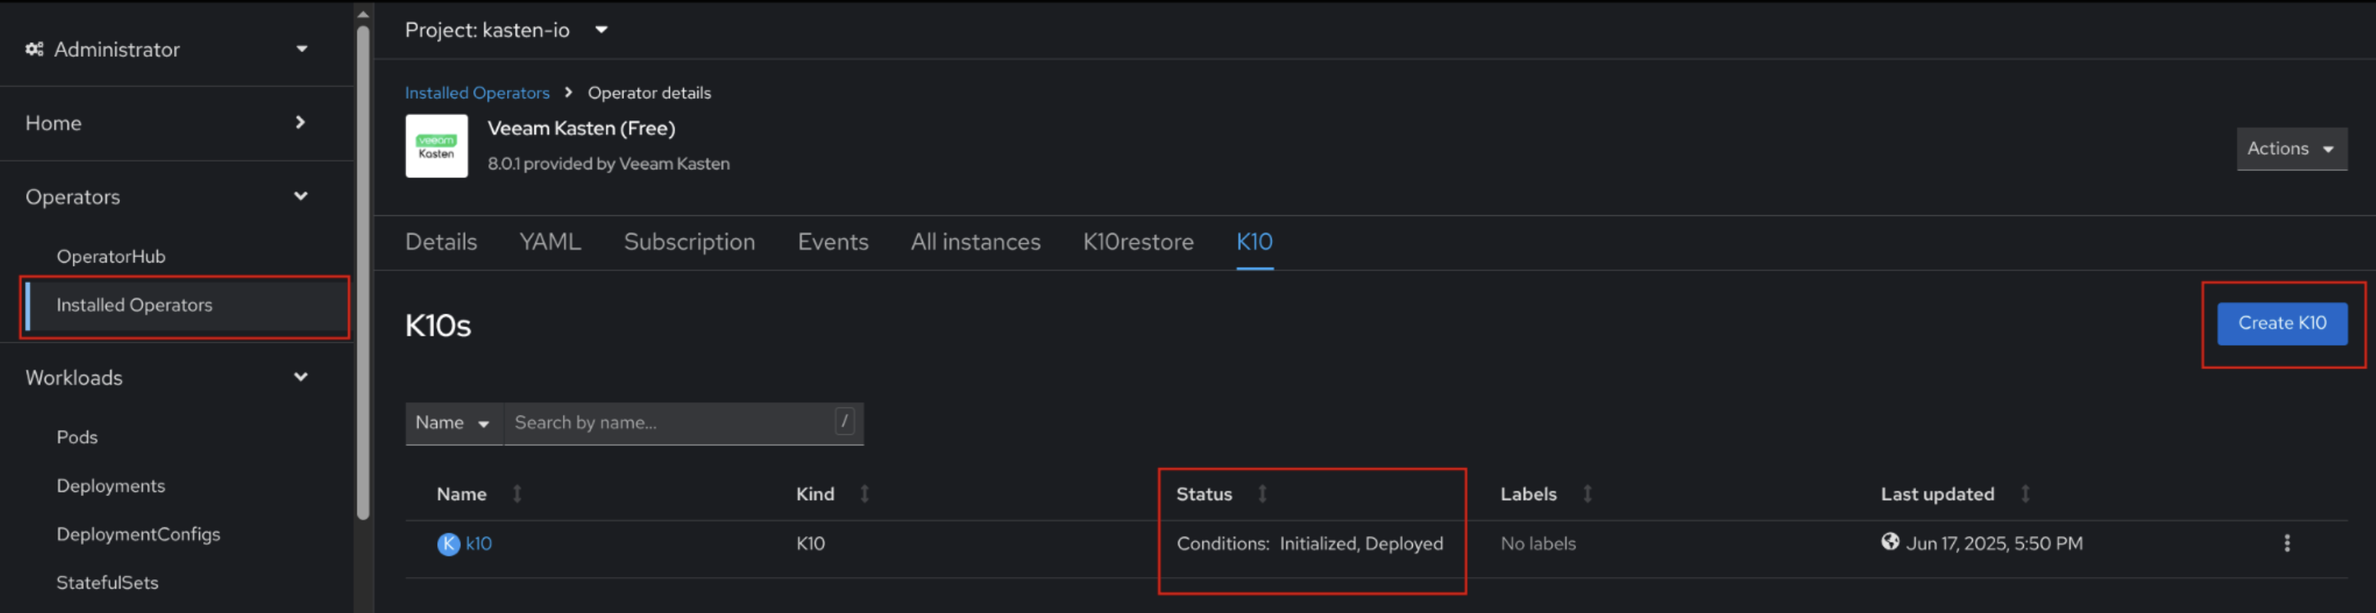Click the Administrator perspective gear icon
2376x613 pixels.
(35, 49)
